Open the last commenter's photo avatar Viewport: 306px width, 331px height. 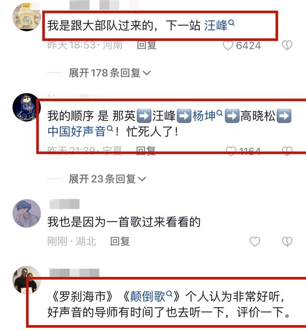(x=27, y=280)
